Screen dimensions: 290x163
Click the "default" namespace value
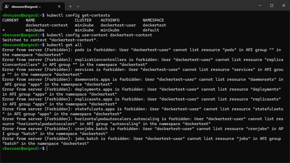[151, 30]
